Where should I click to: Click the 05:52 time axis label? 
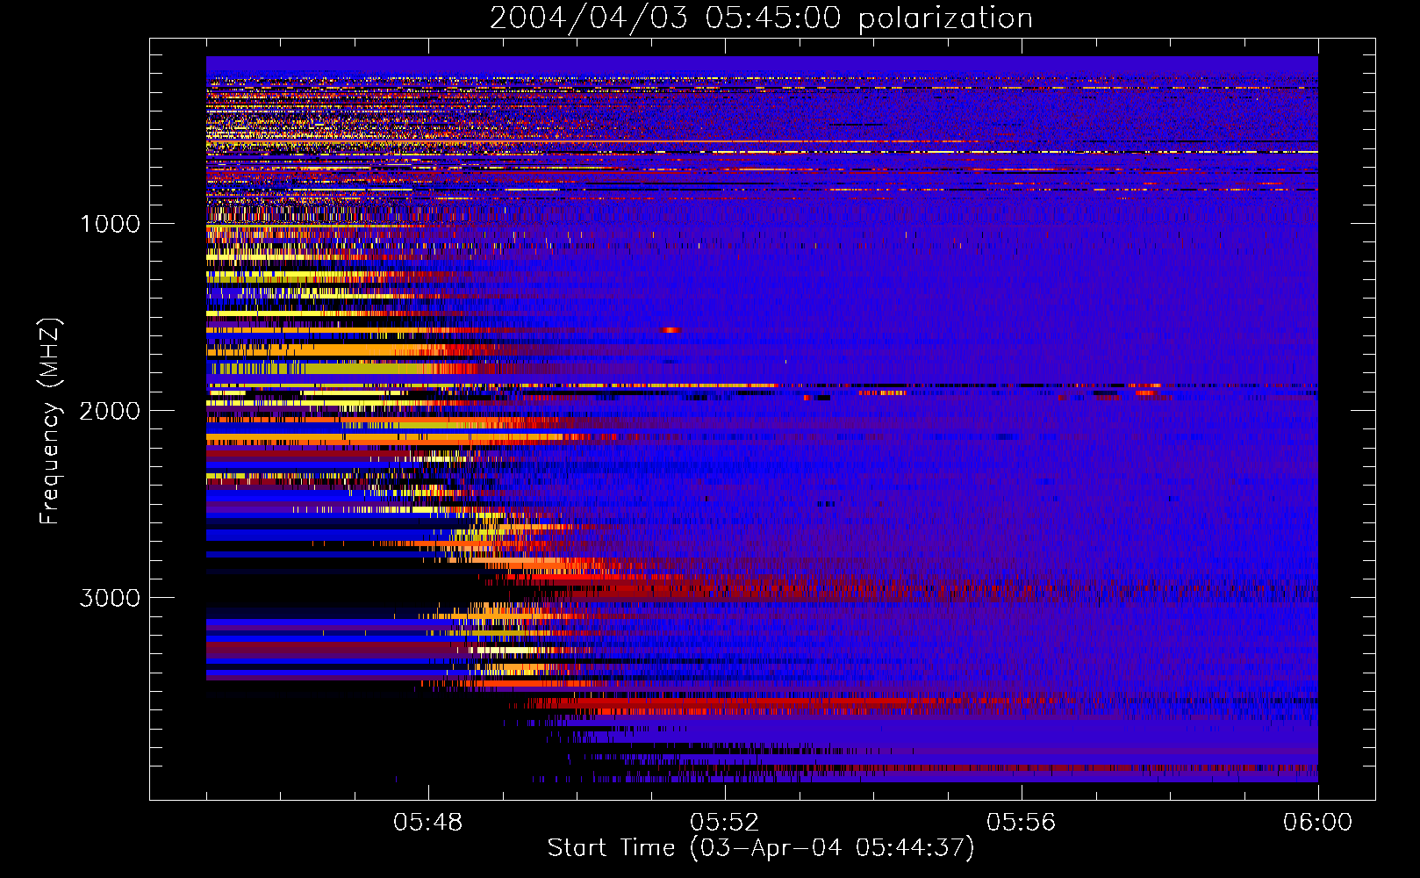coord(725,822)
